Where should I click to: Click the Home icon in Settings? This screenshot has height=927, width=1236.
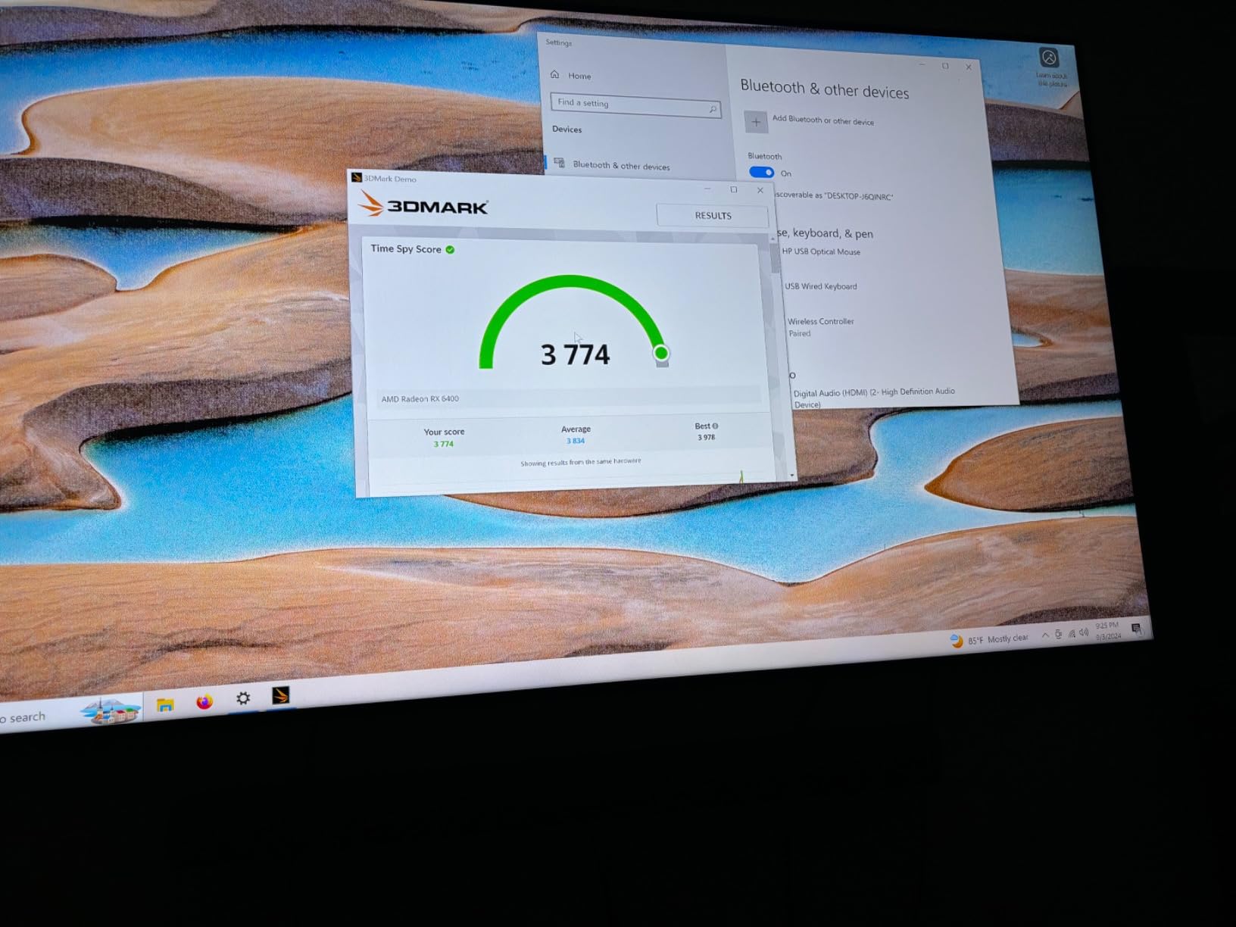pyautogui.click(x=554, y=74)
